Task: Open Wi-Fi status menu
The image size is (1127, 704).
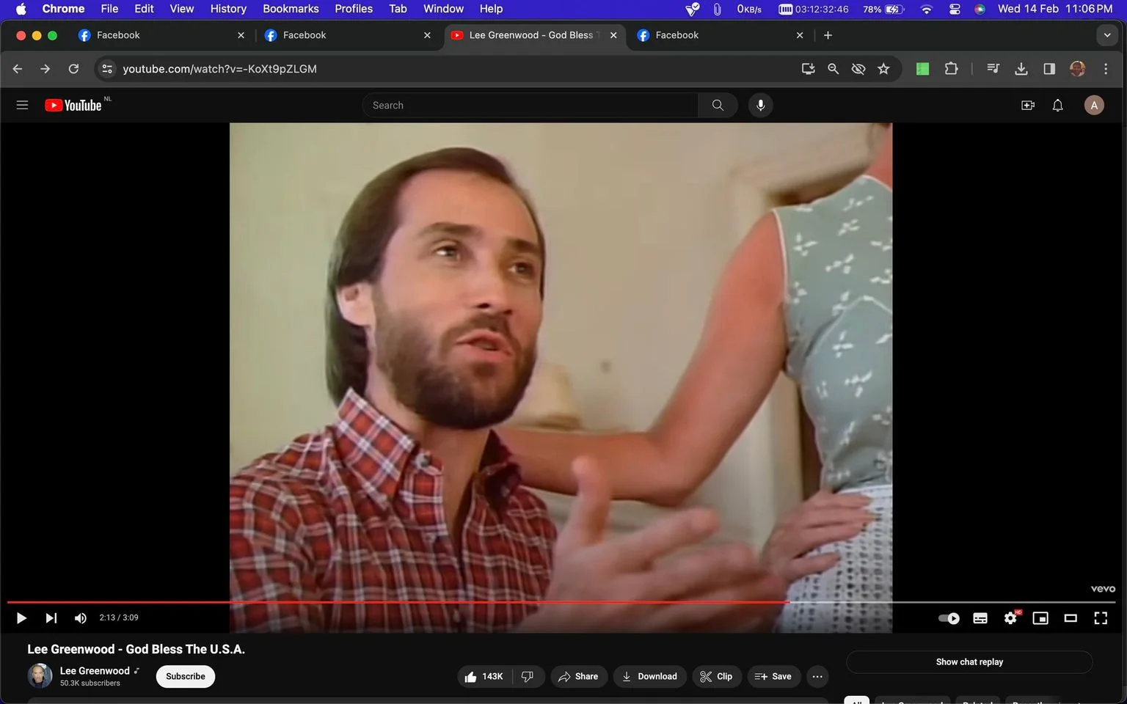Action: [x=927, y=9]
